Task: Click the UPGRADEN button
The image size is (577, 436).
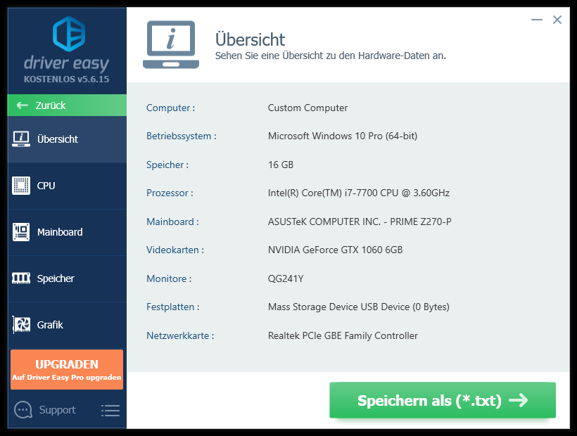Action: tap(67, 369)
